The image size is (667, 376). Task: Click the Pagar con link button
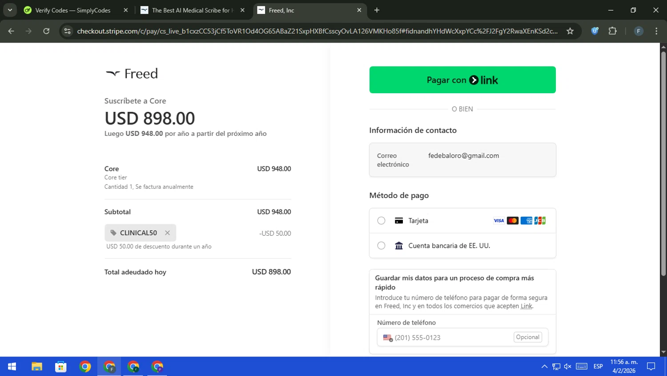tap(462, 80)
